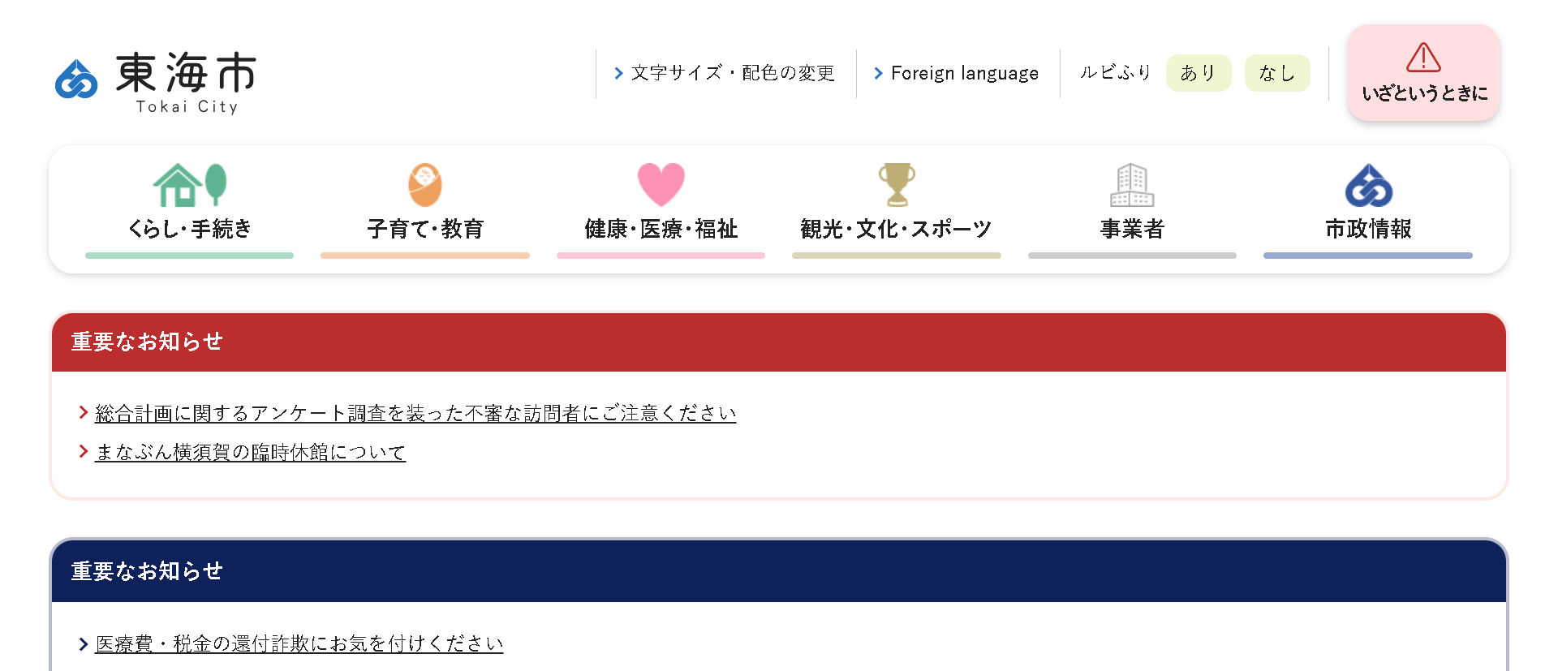Open the 医療費・税金の還付詐欺 warning link
This screenshot has height=671, width=1558.
299,643
